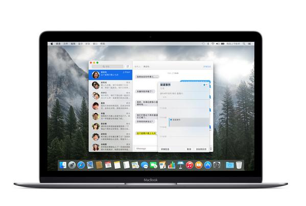
Task: Click 添加到日历 (Add to Calendar) button
Action: pos(201,149)
